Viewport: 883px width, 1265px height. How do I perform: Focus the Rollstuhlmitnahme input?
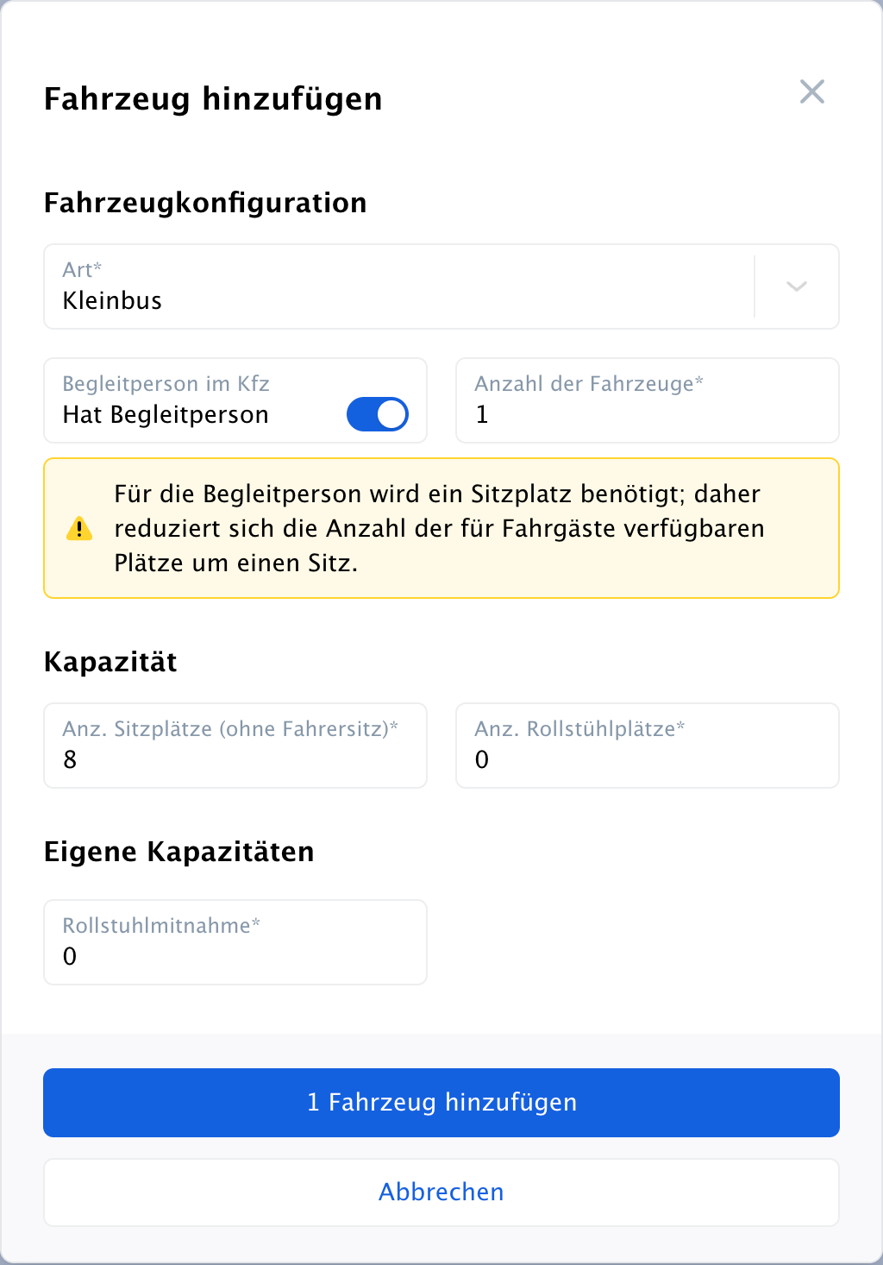[235, 942]
